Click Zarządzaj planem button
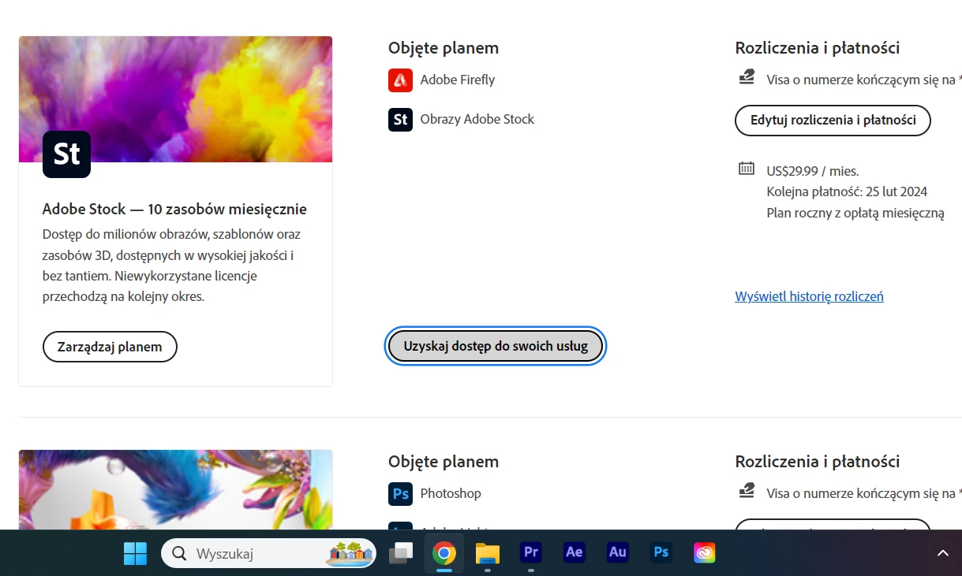This screenshot has height=576, width=962. tap(110, 347)
